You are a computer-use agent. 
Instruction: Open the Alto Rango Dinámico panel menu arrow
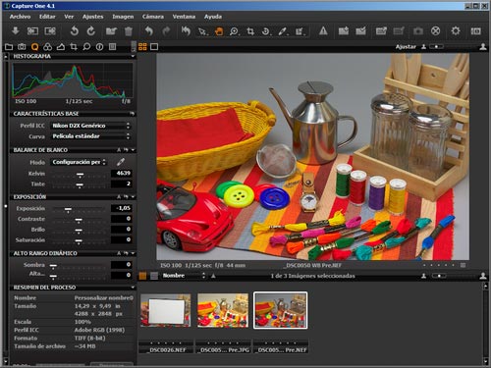click(x=133, y=253)
